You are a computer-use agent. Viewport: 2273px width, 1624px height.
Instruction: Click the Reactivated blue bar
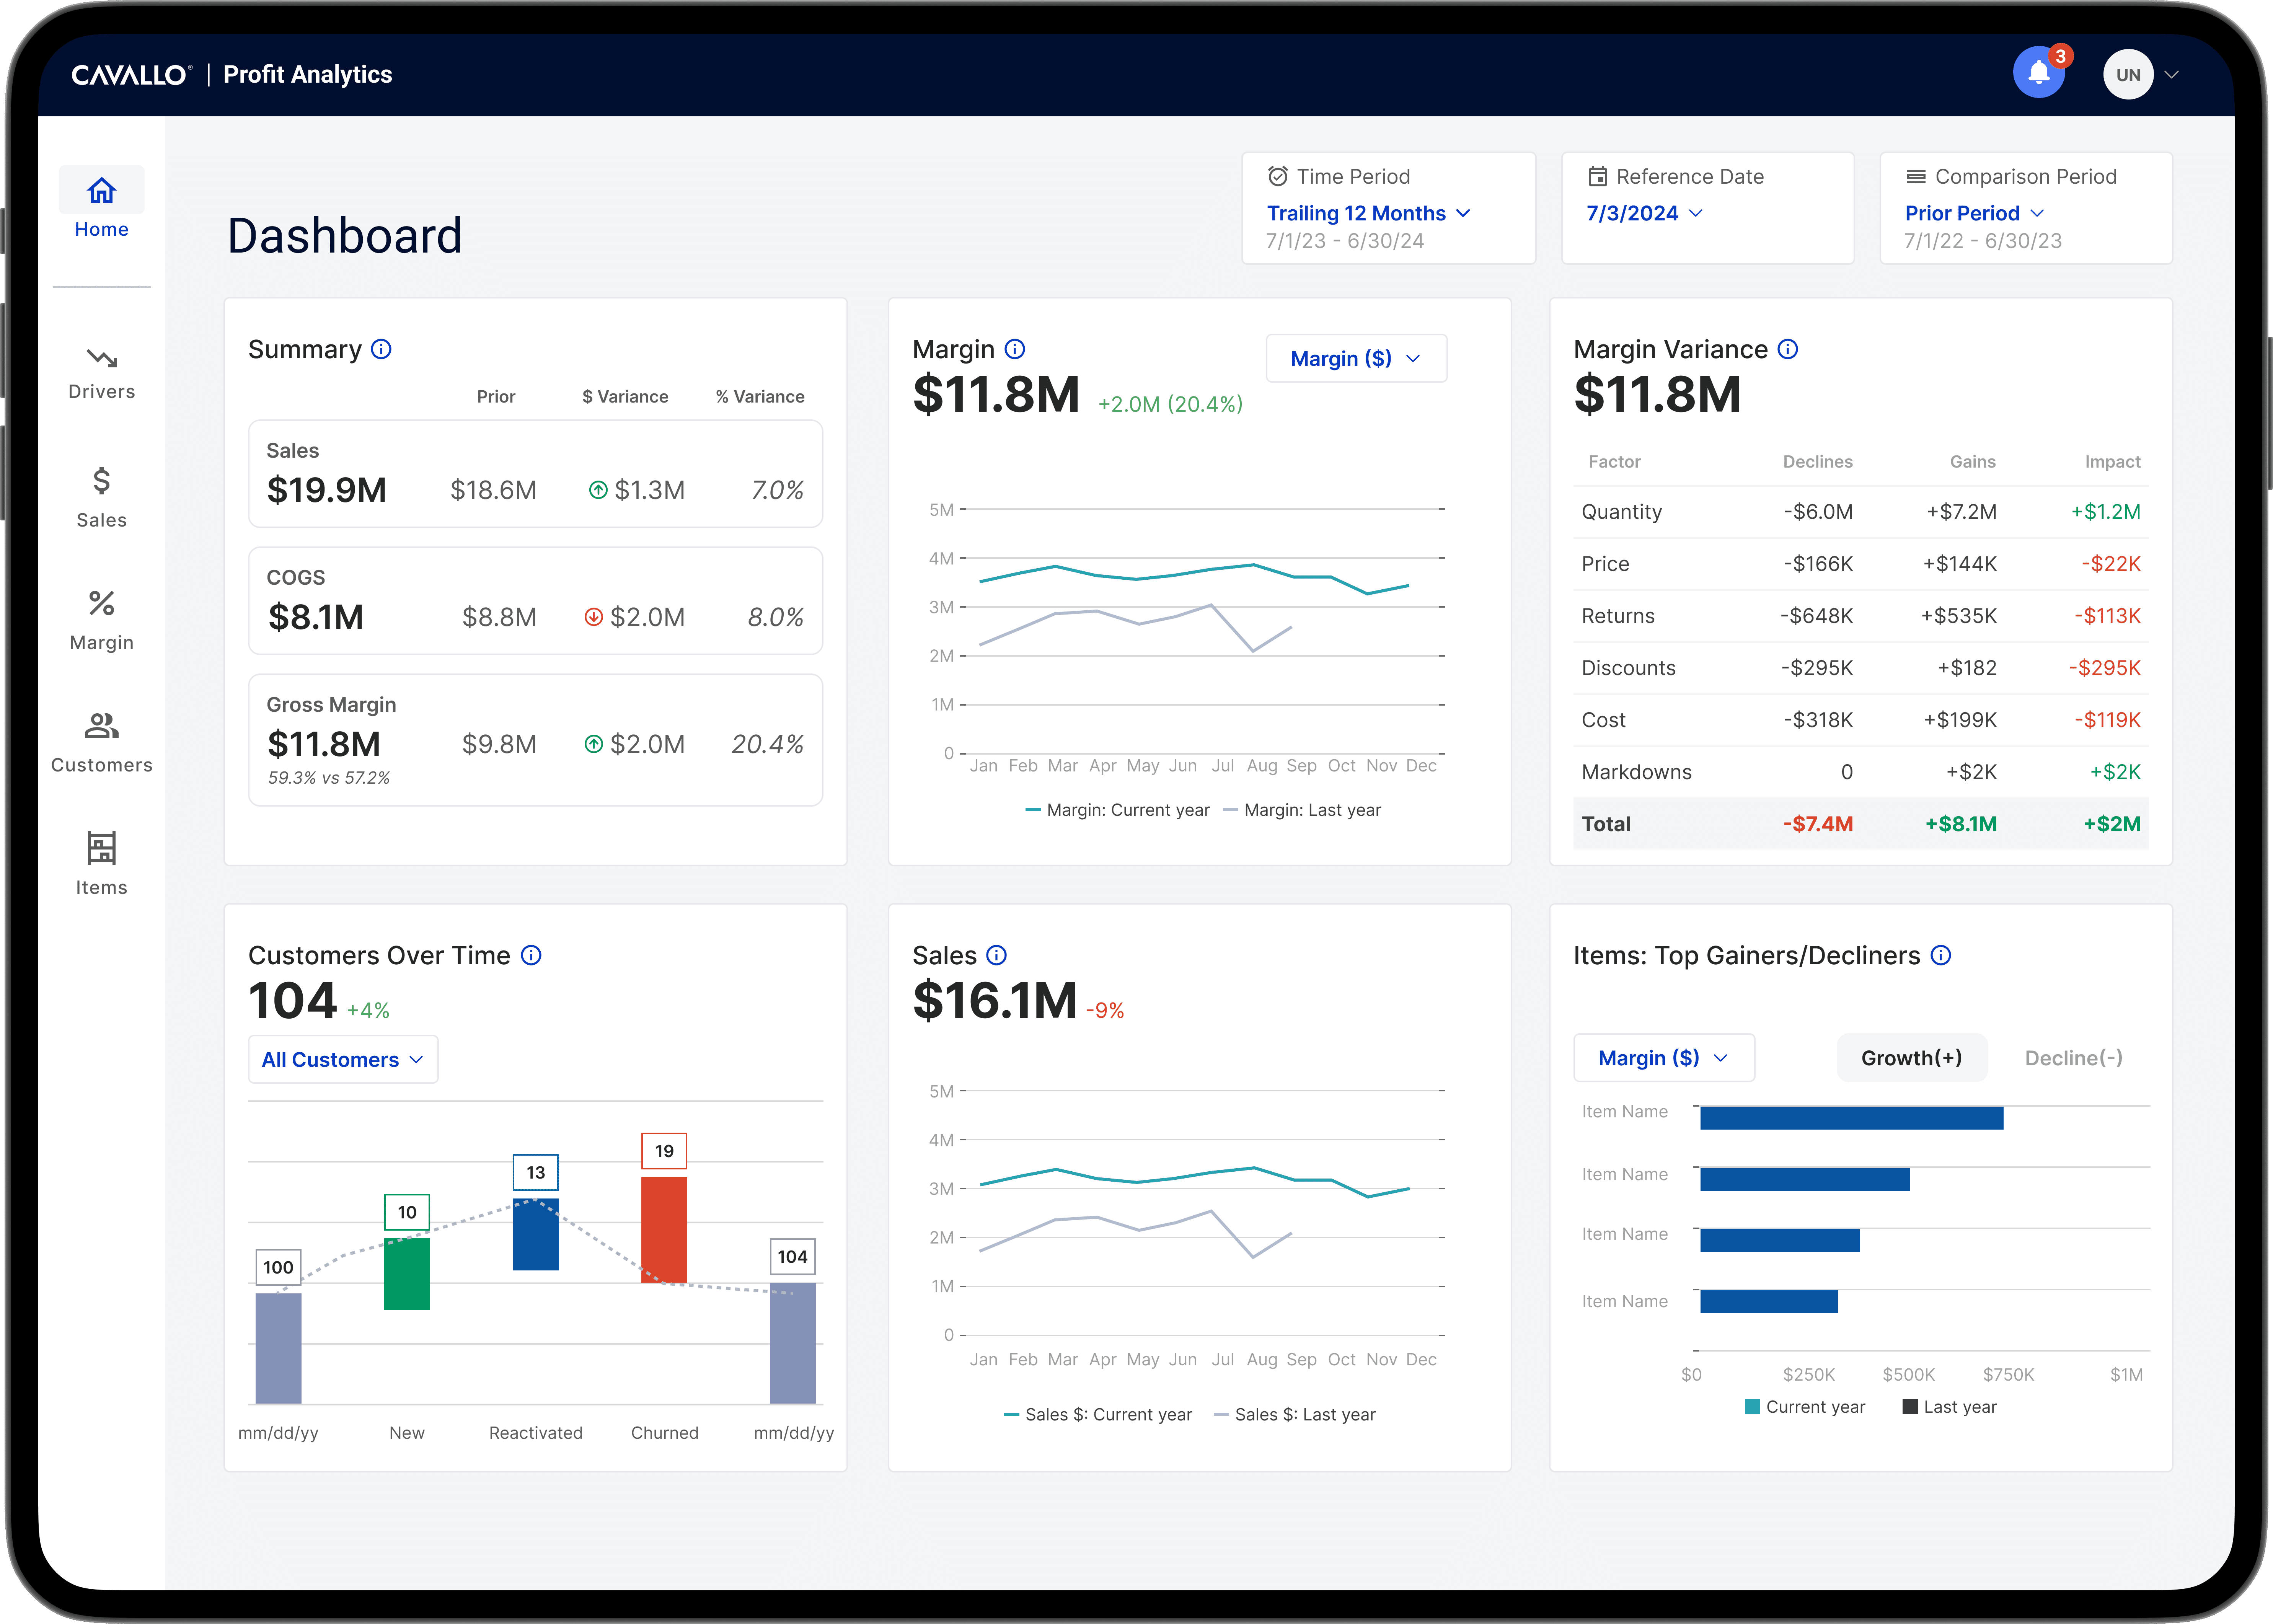pos(536,1234)
